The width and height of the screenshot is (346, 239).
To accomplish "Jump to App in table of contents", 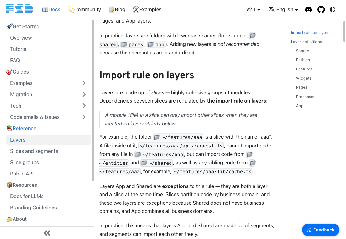I will tap(299, 106).
